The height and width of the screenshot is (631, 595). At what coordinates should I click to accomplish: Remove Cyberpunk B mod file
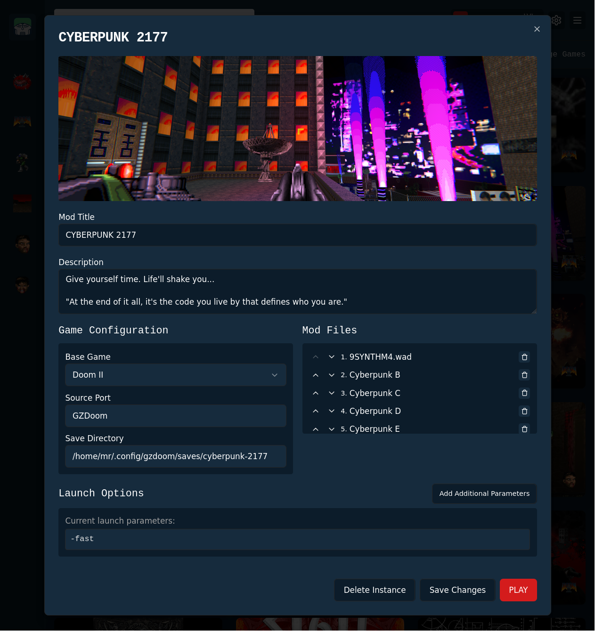(x=524, y=375)
